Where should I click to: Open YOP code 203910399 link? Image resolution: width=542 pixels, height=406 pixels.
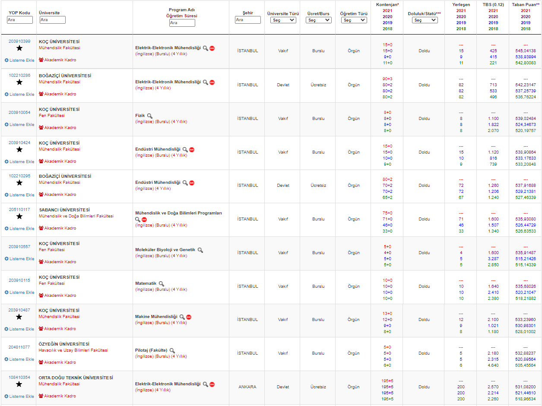click(x=19, y=41)
